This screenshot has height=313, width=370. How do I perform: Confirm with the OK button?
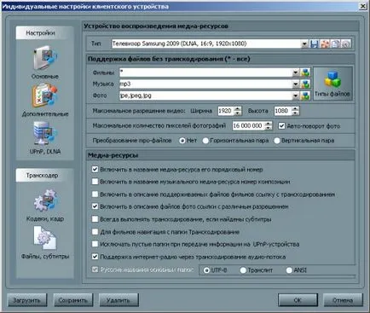point(298,300)
